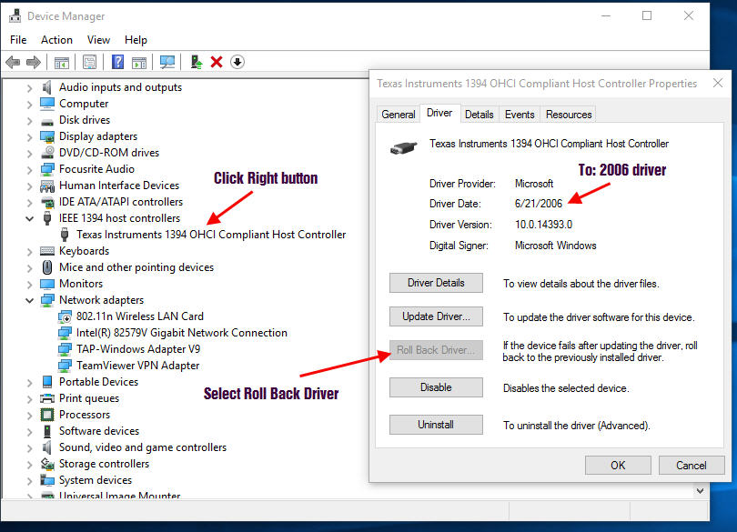Click the Driver Version value 10.0.14393.0
The width and height of the screenshot is (737, 532).
(x=543, y=225)
